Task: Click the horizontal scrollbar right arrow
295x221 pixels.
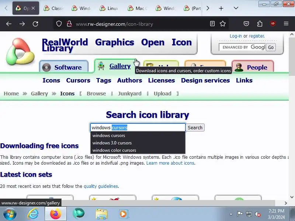Action: coord(286,203)
